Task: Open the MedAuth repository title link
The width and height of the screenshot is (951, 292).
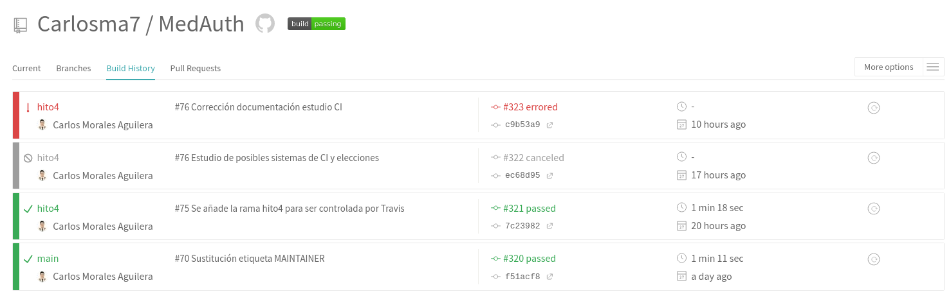Action: 201,24
